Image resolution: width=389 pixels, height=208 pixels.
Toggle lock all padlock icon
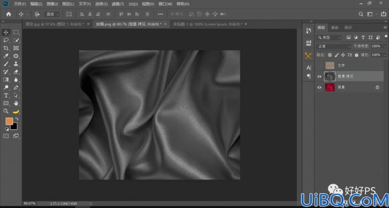coord(356,55)
